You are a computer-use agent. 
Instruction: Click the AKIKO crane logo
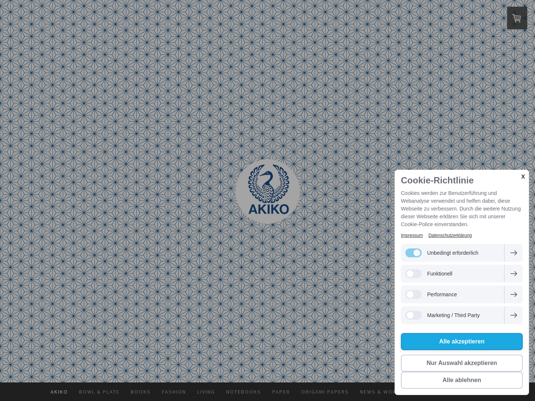point(268,192)
